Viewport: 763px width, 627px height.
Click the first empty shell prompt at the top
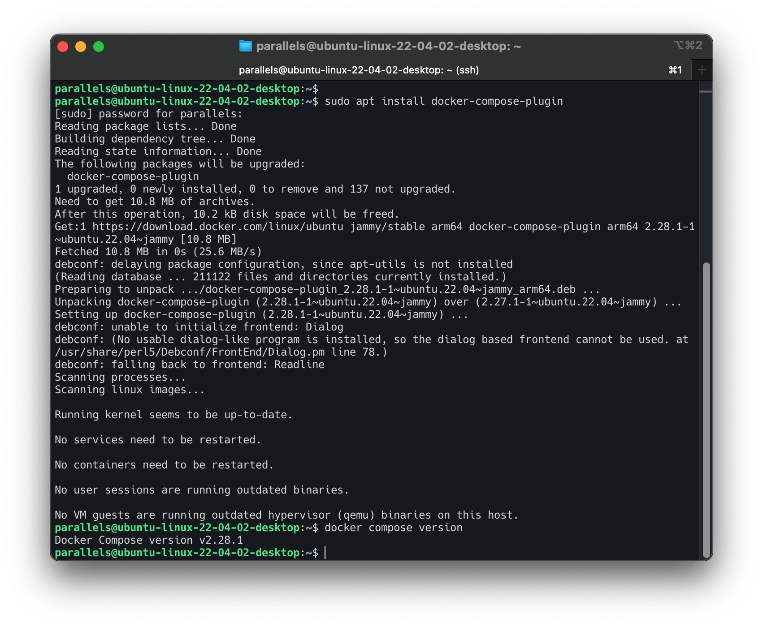pos(186,89)
